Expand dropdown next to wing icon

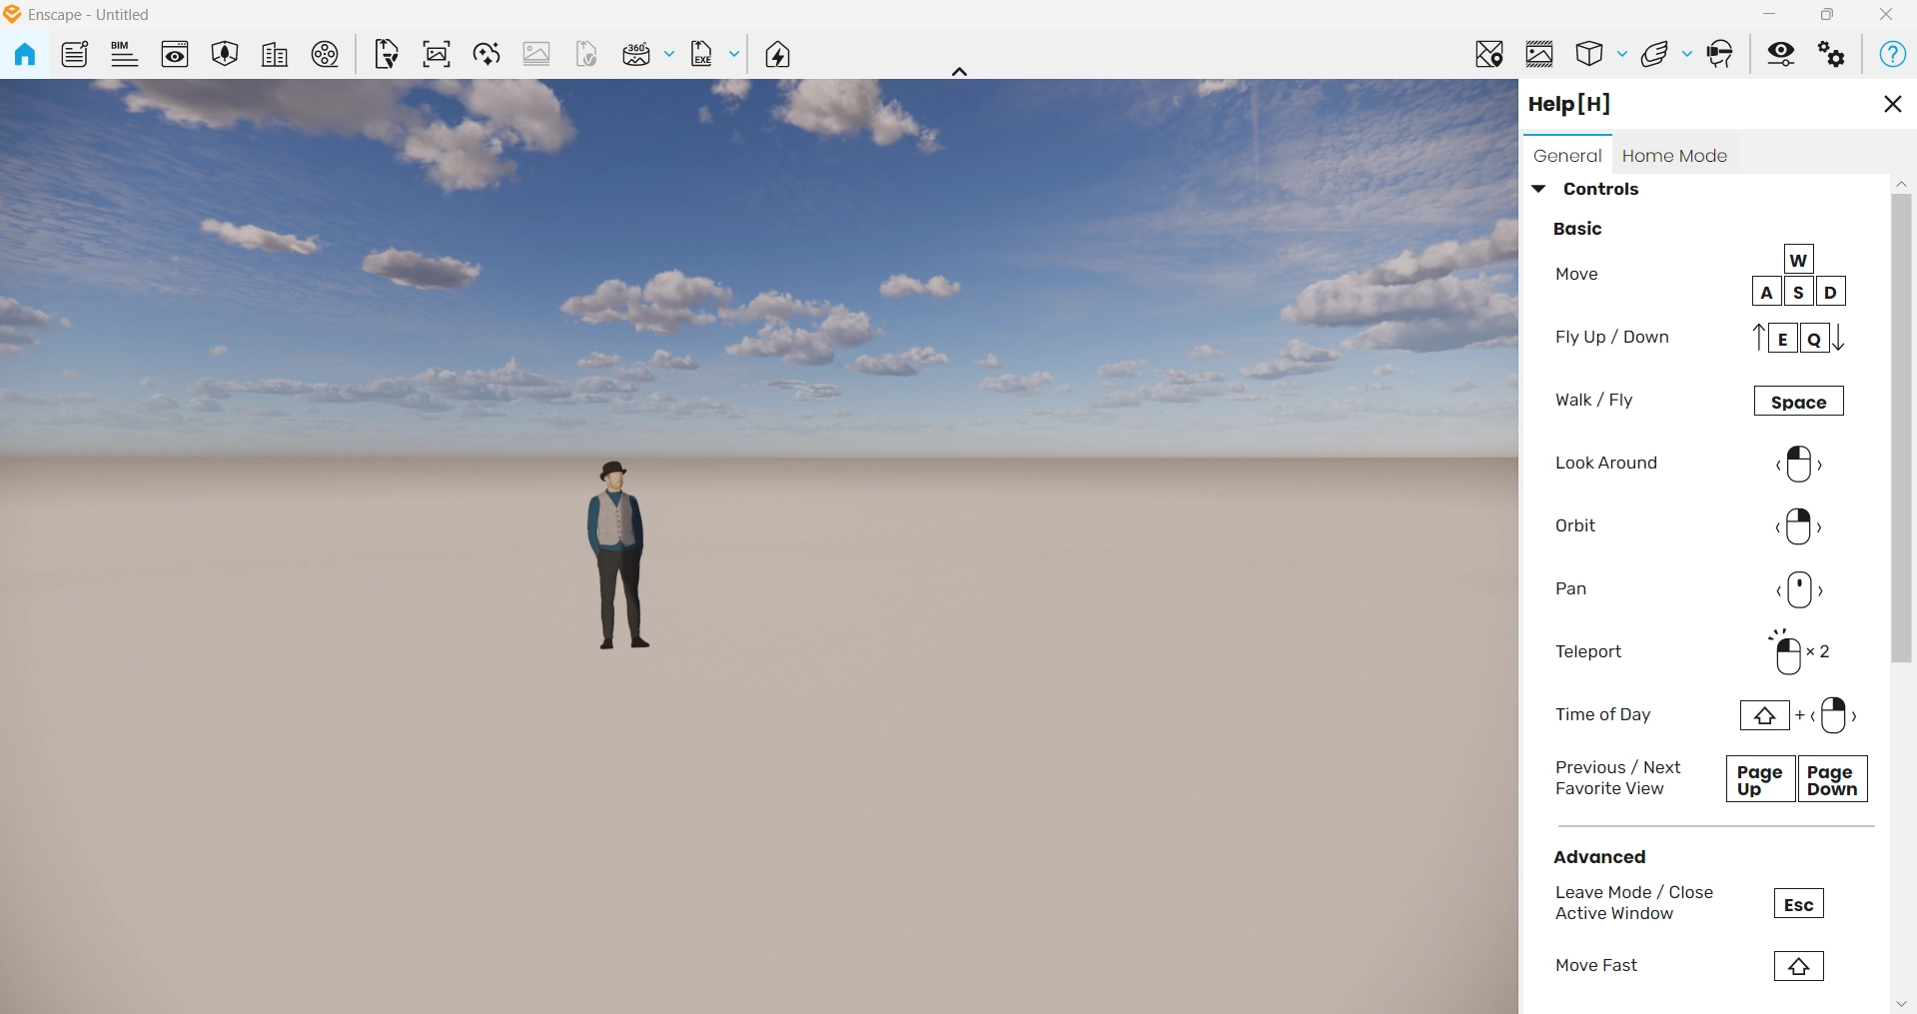1687,54
